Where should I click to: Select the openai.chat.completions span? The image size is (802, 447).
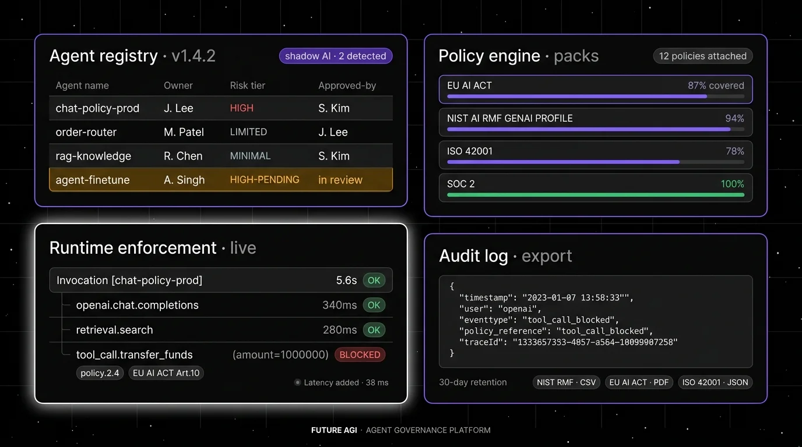pos(138,305)
